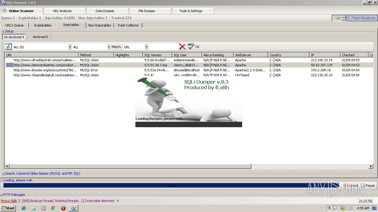Select the clemcoindustries.com URL row
The image size is (378, 212).
point(189,65)
